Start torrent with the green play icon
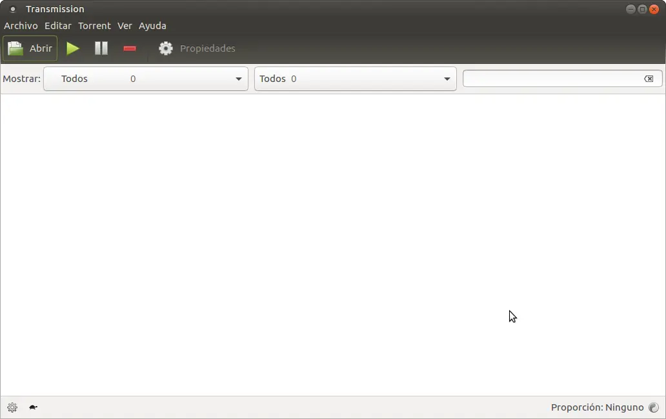The image size is (666, 419). [x=73, y=48]
